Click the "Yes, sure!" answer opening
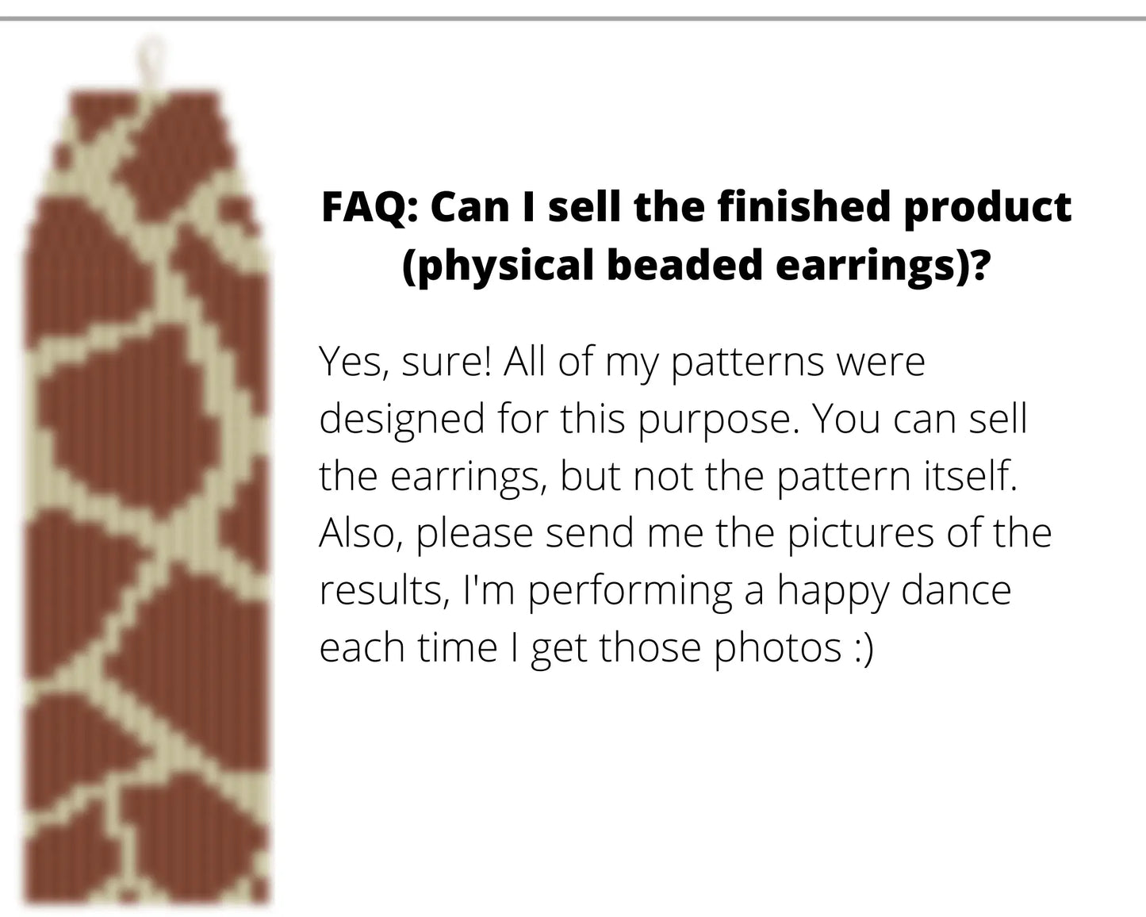This screenshot has height=917, width=1146. click(x=404, y=362)
